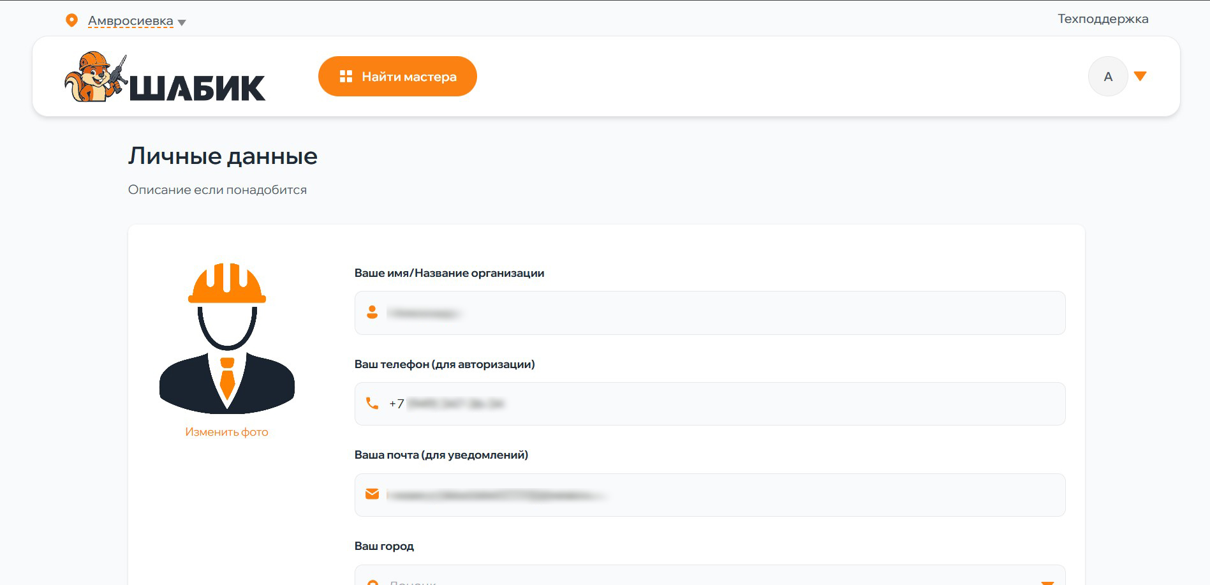Open the Техподдержка support link
The height and width of the screenshot is (585, 1210).
coord(1102,19)
